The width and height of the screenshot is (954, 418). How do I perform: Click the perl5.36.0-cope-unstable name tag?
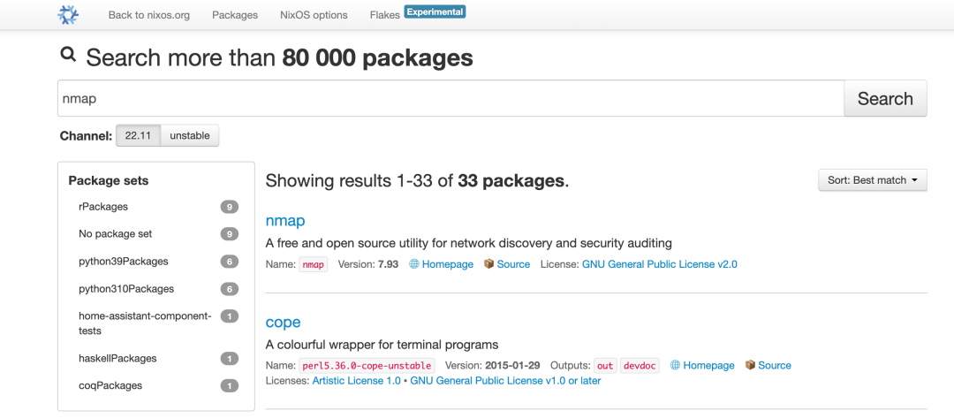[367, 366]
